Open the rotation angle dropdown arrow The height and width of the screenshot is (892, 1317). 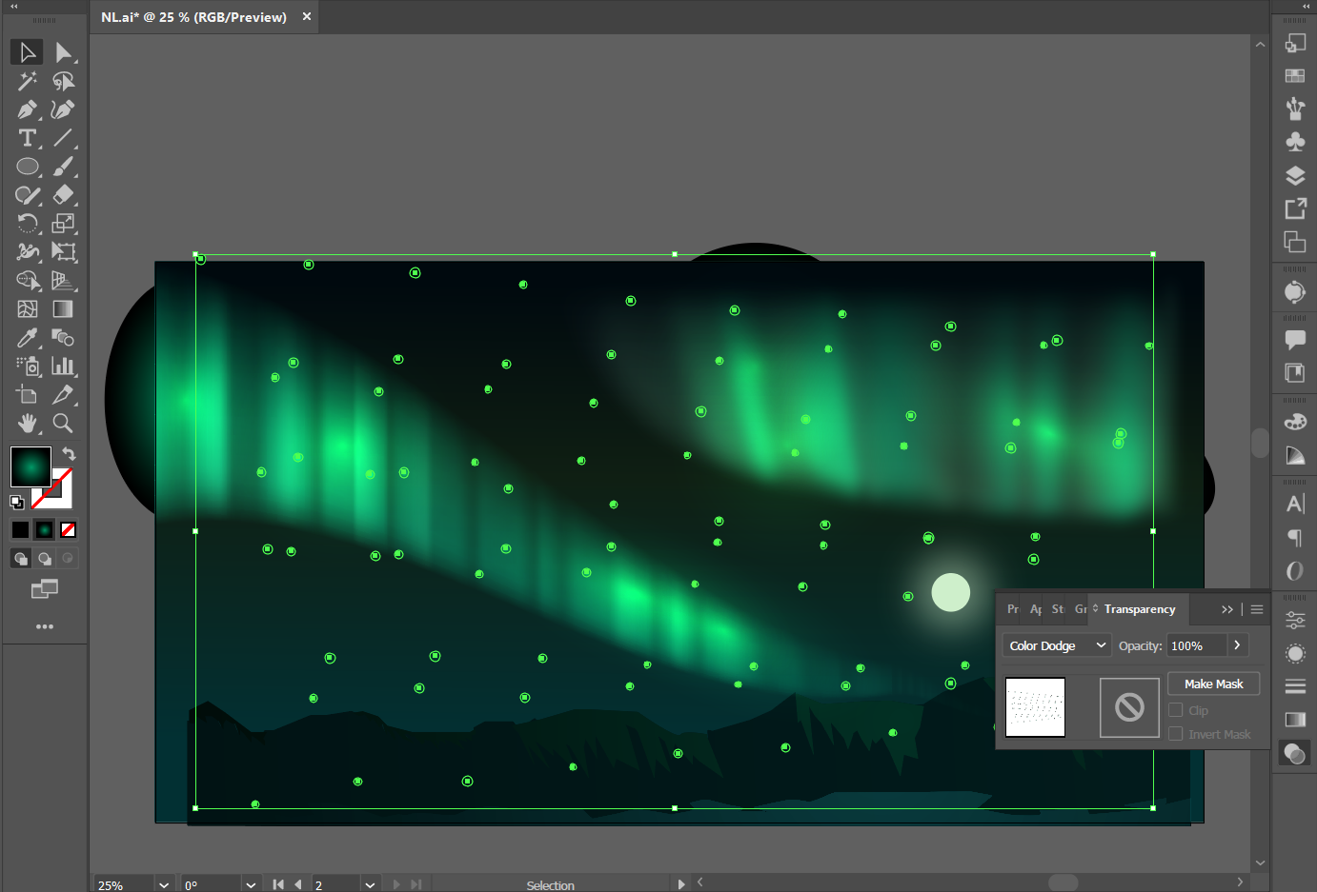coord(251,884)
